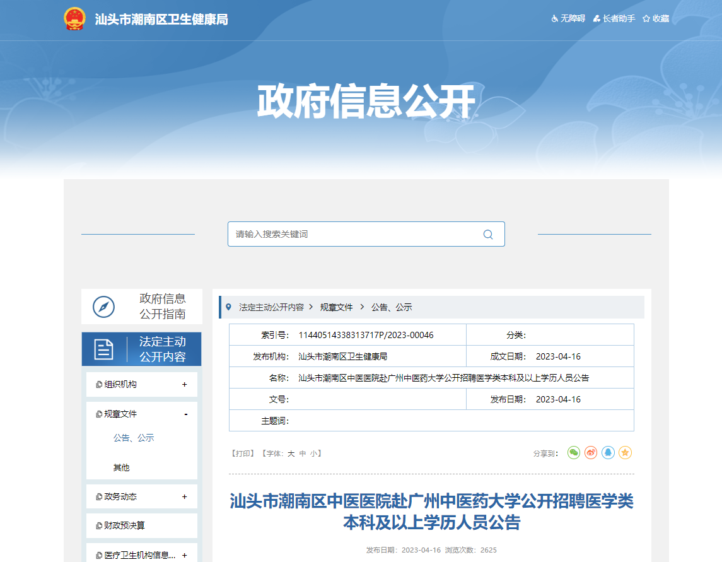The width and height of the screenshot is (722, 562).
Task: Expand the 组织机构 plus sign
Action: [185, 384]
